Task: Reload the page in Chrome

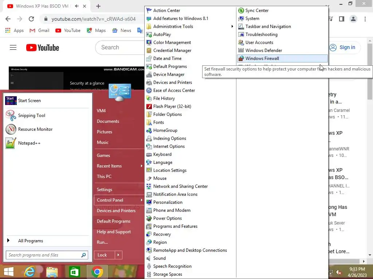Action: (x=31, y=19)
